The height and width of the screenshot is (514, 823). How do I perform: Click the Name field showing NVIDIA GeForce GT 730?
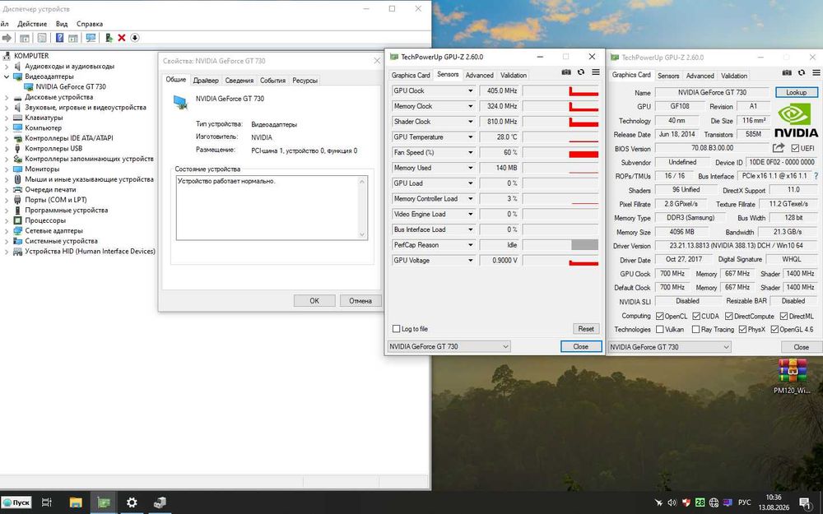tap(712, 92)
